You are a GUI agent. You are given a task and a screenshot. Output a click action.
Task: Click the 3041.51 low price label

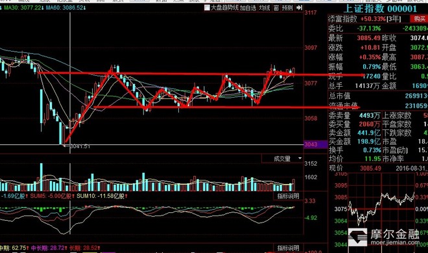[x=79, y=146]
